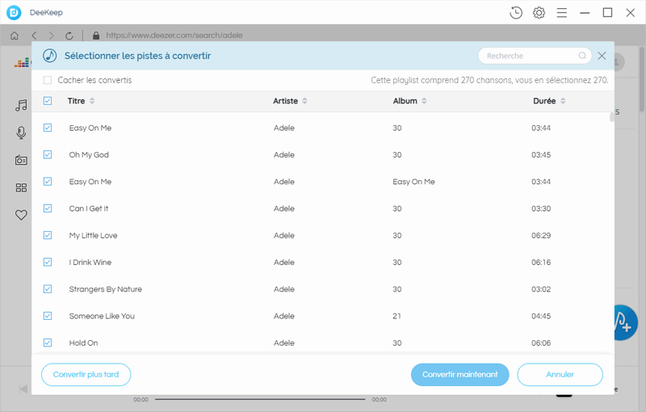Sort tracks by the Titre sort arrows
Viewport: 646px width, 412px height.
point(92,101)
